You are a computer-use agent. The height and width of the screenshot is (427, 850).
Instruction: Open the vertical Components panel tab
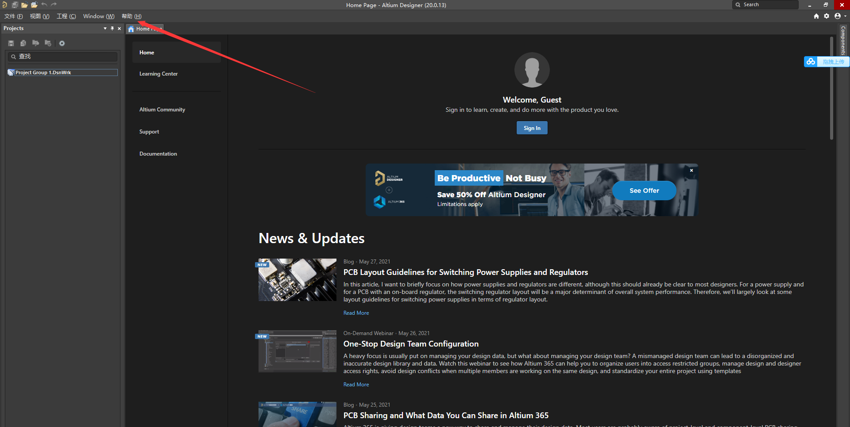click(x=843, y=40)
